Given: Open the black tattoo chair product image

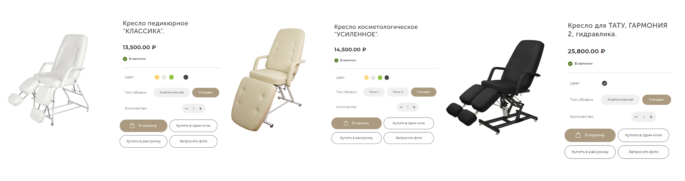Looking at the screenshot, I should point(496,87).
